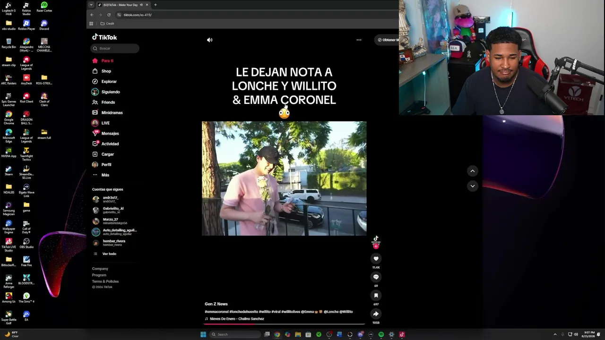Select the Wallpaper Engine desktop icon
The image size is (605, 340).
point(9,227)
